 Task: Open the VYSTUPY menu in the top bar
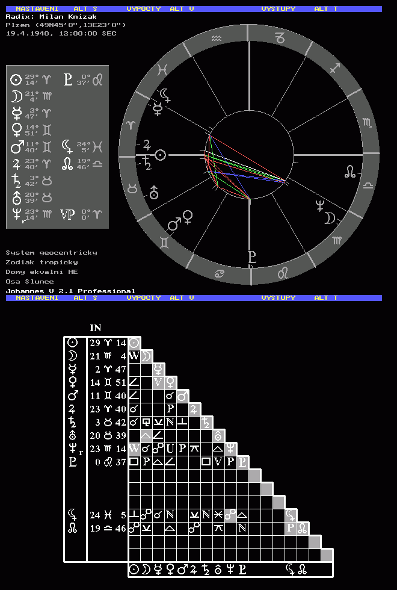click(x=279, y=9)
